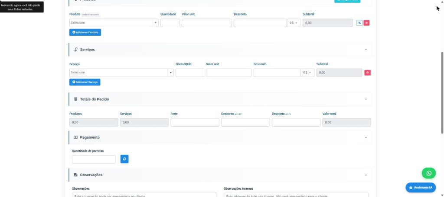The width and height of the screenshot is (444, 197).
Task: Collapse the Totais do Pedido section
Action: [366, 99]
